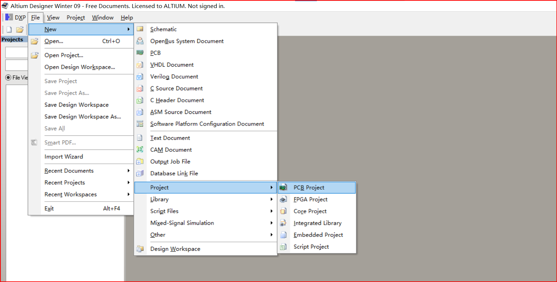Open the Help menu
This screenshot has height=282, width=557.
pos(127,17)
